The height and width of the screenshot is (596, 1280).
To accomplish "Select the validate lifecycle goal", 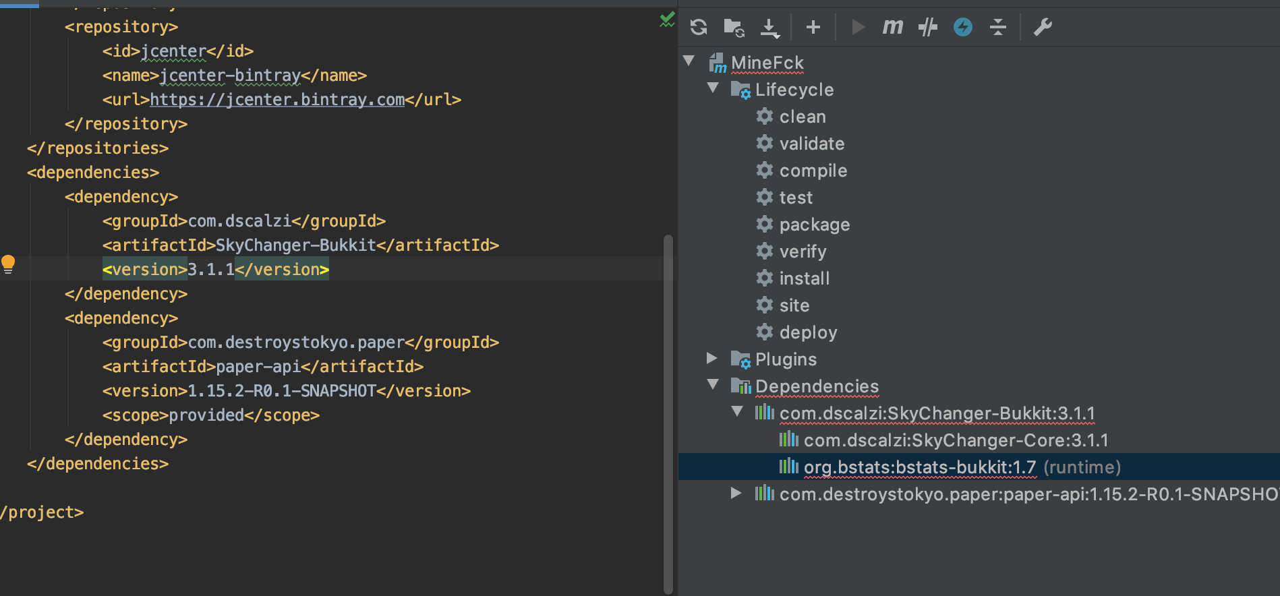I will [812, 144].
